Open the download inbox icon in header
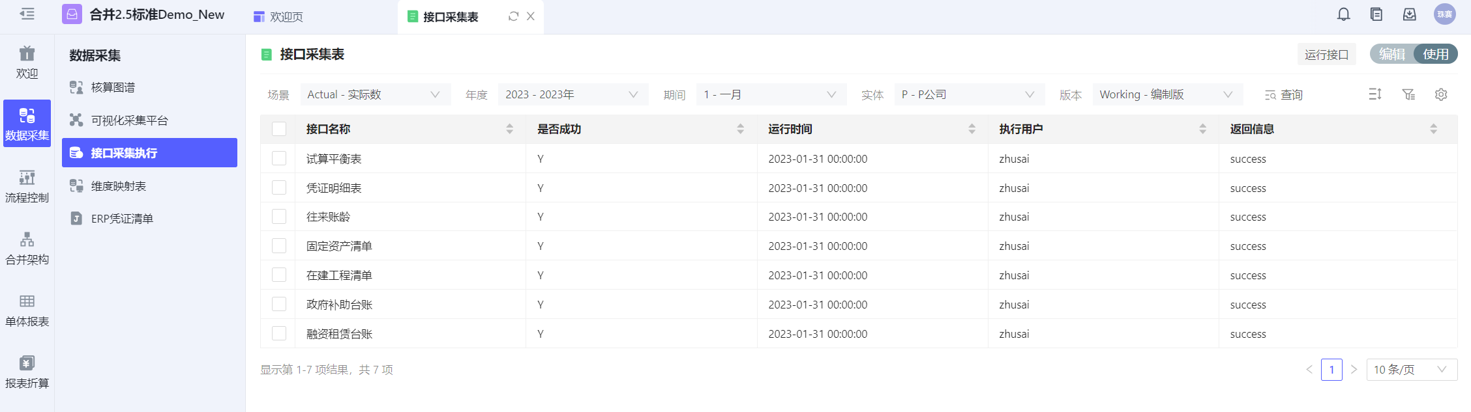This screenshot has height=412, width=1471. point(1410,14)
